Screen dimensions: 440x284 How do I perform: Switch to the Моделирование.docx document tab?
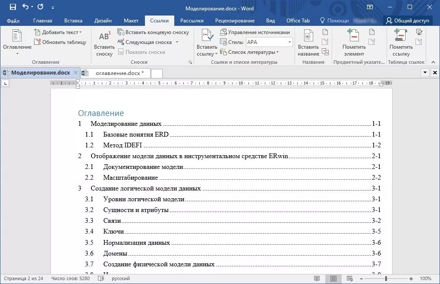coord(41,72)
